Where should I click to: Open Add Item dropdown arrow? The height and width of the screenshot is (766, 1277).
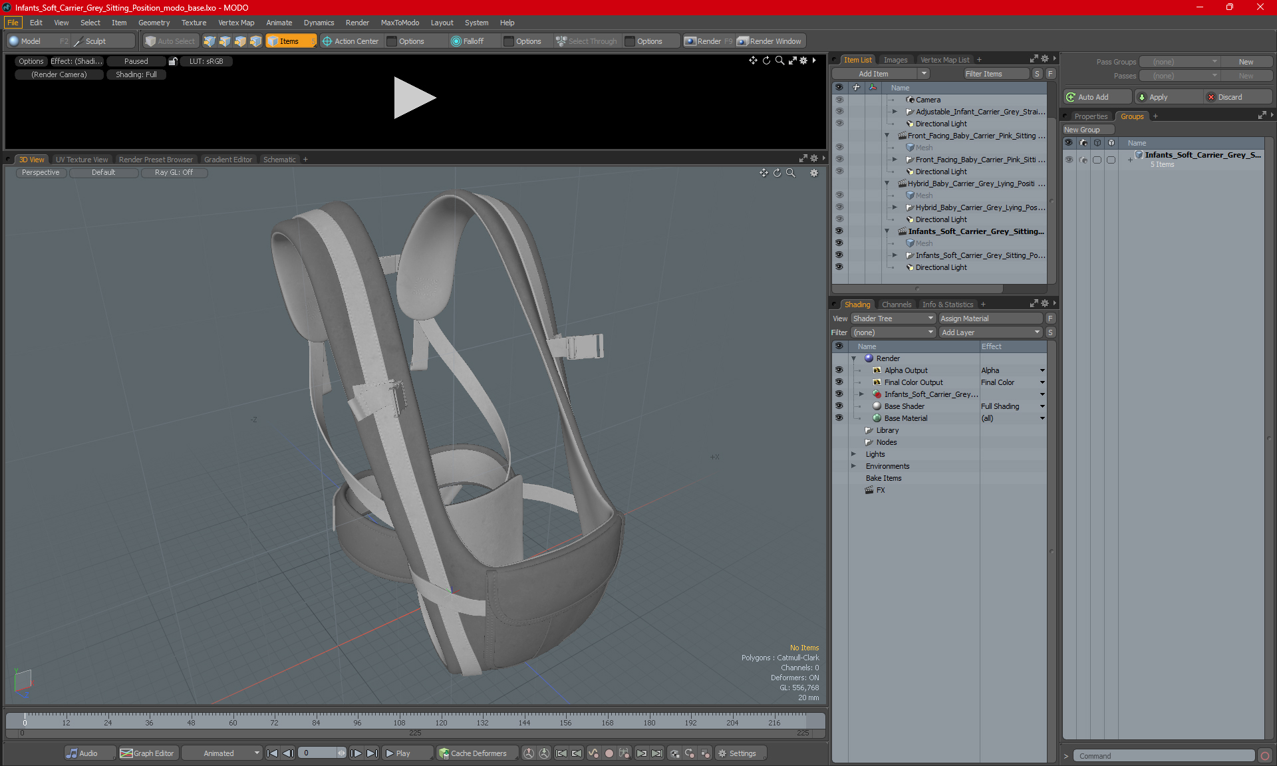pyautogui.click(x=924, y=74)
